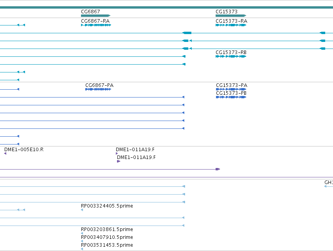Click the CG15373-RA label
This screenshot has width=333, height=251.
[x=231, y=21]
